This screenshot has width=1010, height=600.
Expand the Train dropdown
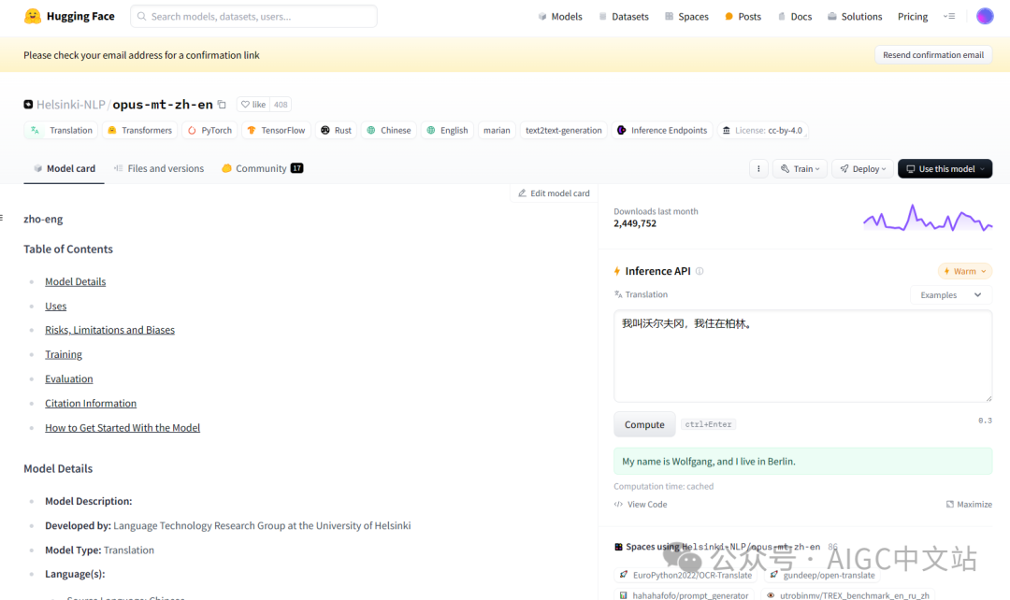click(800, 168)
